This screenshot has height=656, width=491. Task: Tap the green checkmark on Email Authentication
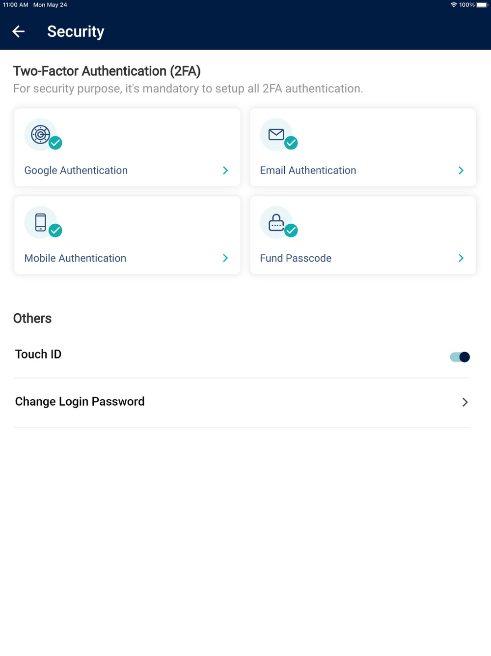291,143
